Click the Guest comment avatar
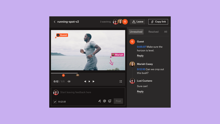Viewport: 220px width, 124px height. [x=132, y=42]
